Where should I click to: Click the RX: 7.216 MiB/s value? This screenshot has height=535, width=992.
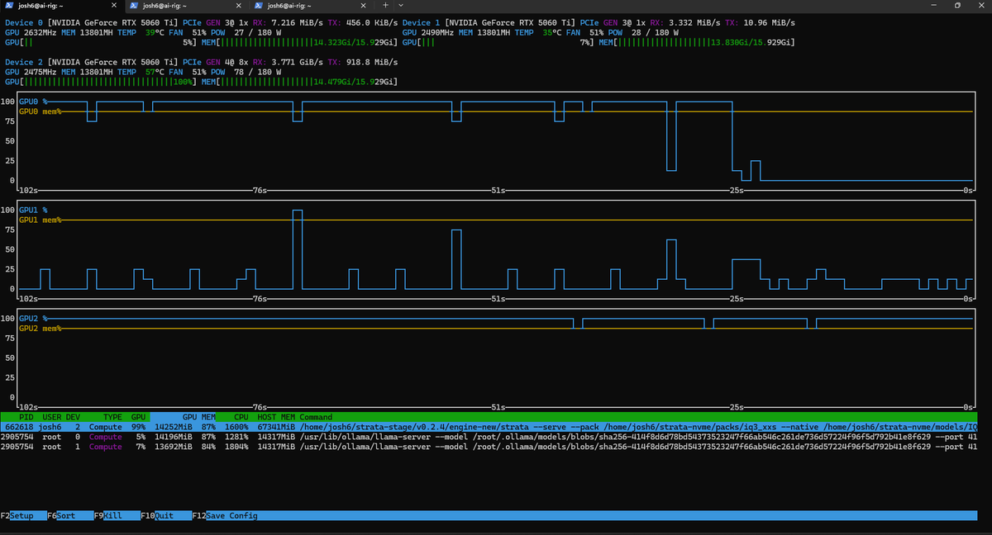288,22
